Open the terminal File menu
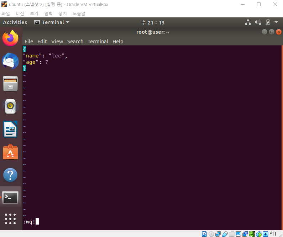Viewport: 283px width, 237px height. (29, 42)
